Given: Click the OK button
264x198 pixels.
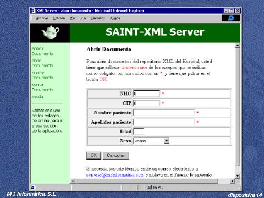Looking at the screenshot, I should [94, 156].
